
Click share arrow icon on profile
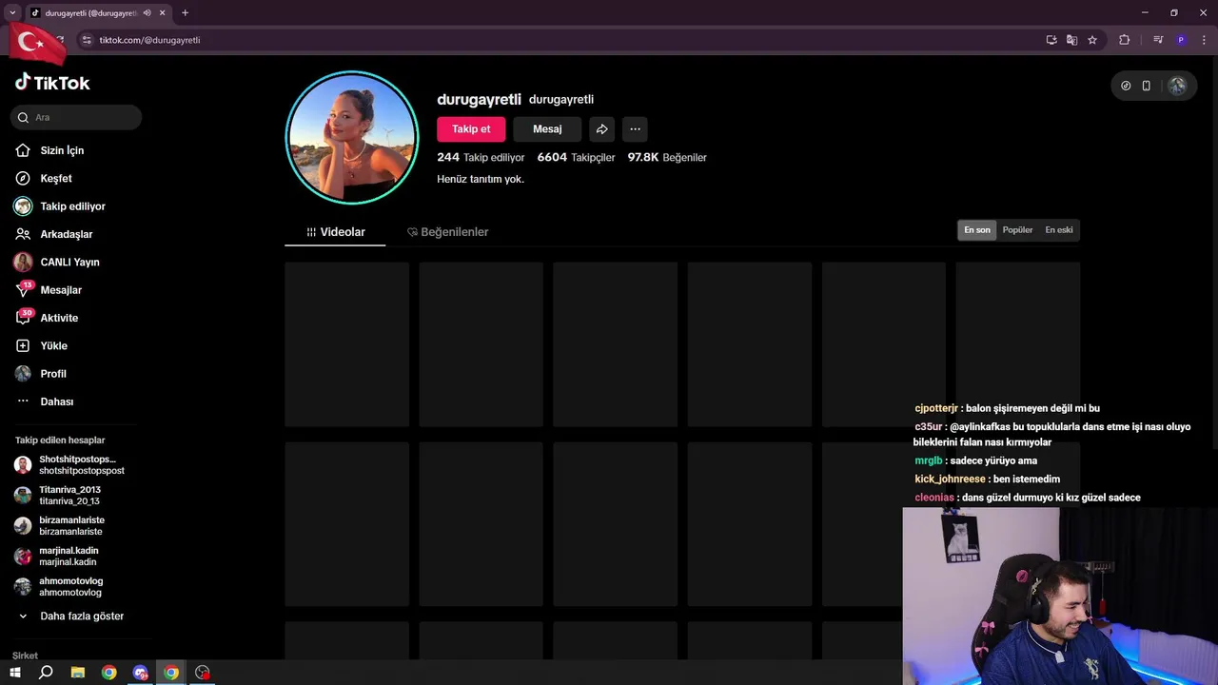[601, 129]
